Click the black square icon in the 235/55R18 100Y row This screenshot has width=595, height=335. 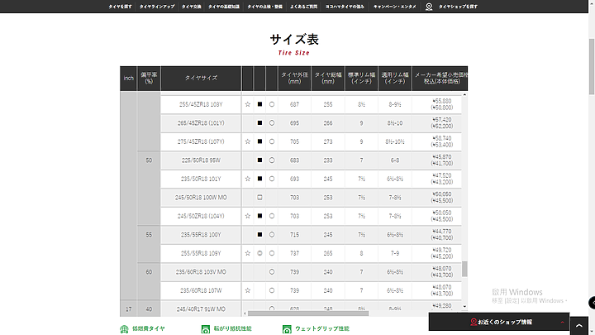259,234
